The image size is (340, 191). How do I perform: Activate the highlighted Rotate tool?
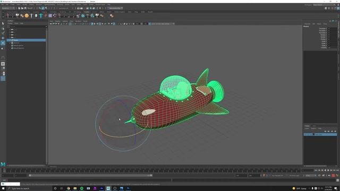[x=3, y=43]
